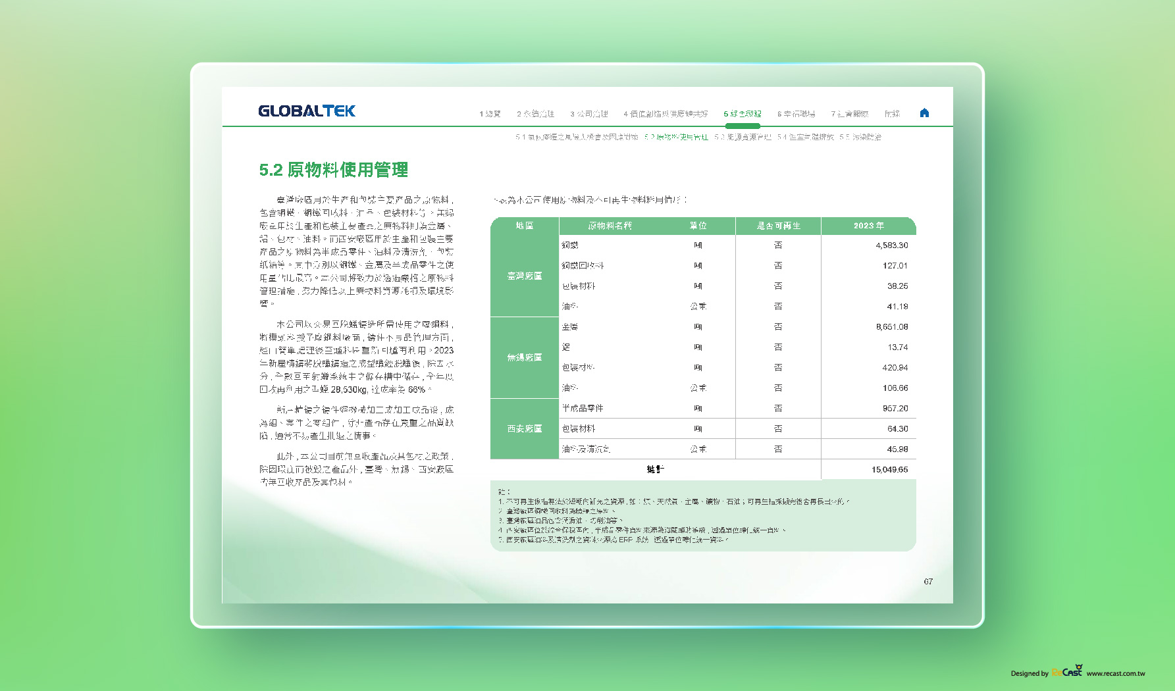Go to subsection 5.4 link

(x=805, y=137)
